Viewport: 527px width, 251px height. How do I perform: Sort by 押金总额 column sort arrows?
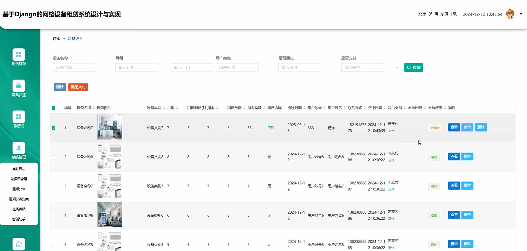tap(264, 108)
